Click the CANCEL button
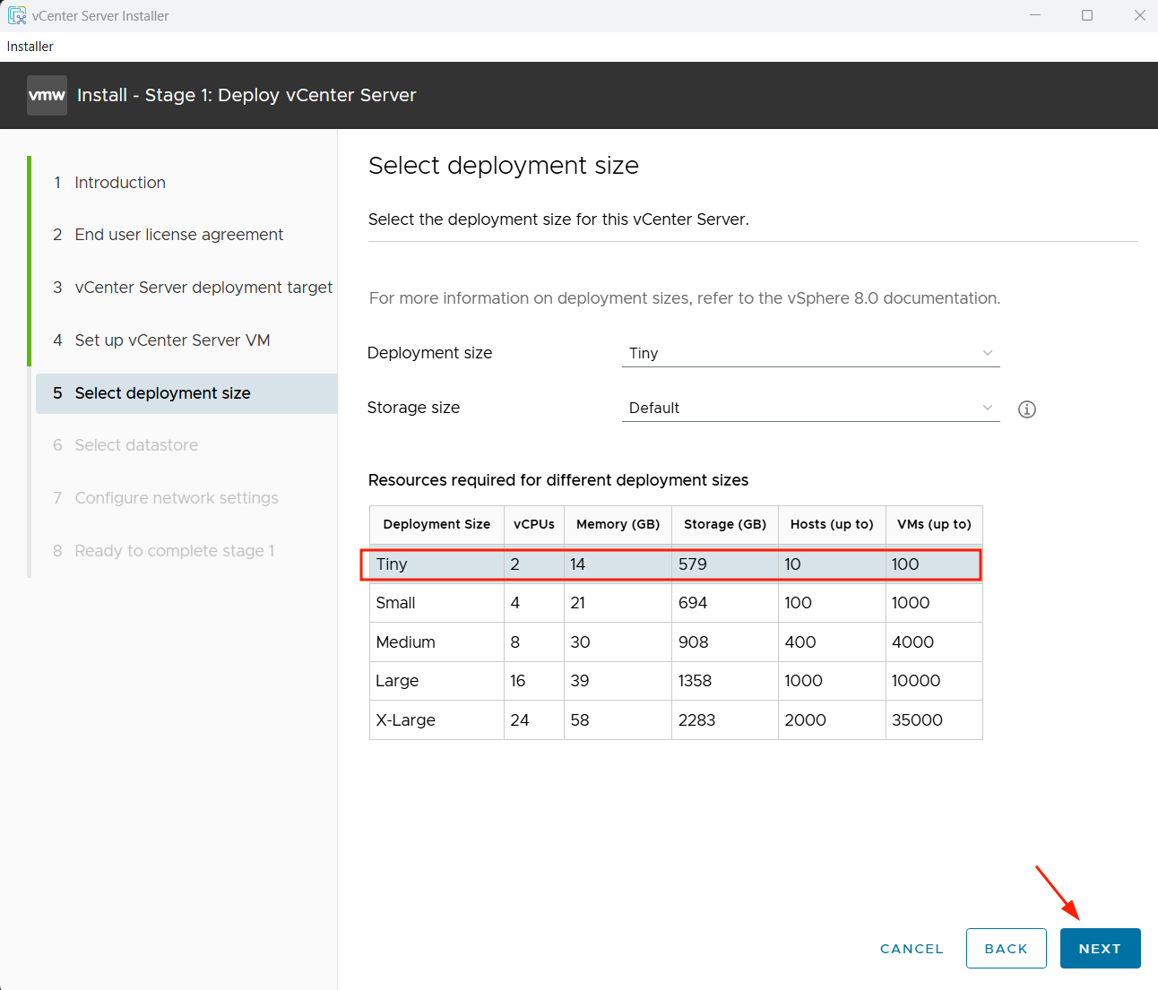Image resolution: width=1158 pixels, height=990 pixels. coord(912,949)
